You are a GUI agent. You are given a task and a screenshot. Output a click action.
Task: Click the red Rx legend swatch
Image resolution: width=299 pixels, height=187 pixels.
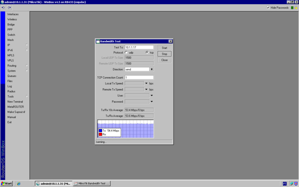coord(100,134)
